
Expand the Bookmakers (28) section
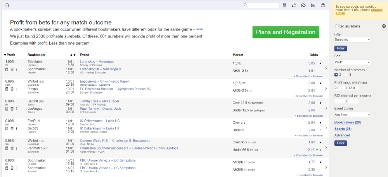click(347, 123)
